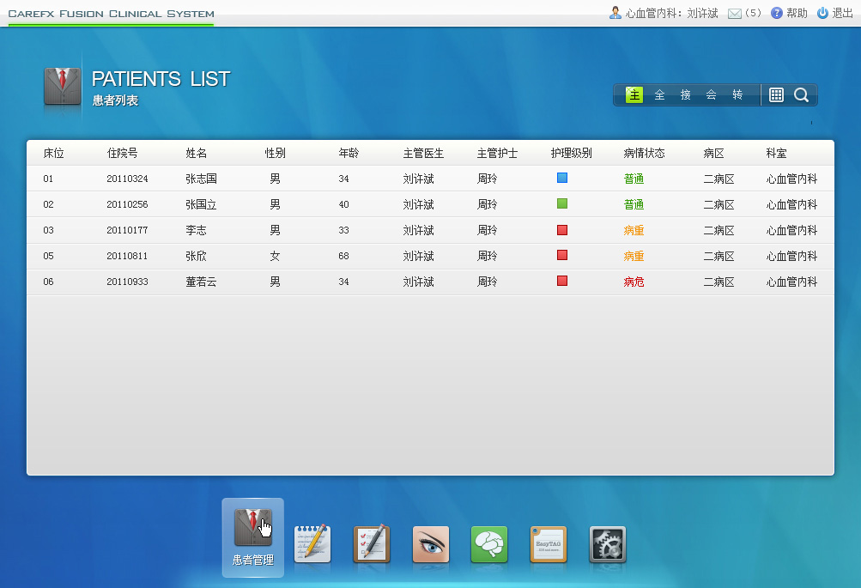Sort by 主管医生 column header
This screenshot has height=588, width=861.
click(x=423, y=153)
